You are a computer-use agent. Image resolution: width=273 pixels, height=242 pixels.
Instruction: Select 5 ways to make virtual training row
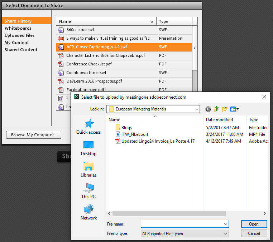pos(124,38)
